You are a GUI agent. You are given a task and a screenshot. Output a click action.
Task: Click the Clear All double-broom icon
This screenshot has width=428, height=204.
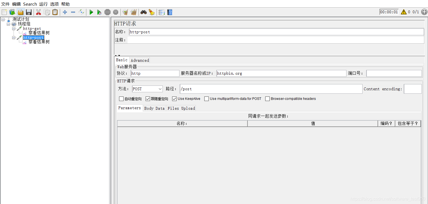pos(134,12)
